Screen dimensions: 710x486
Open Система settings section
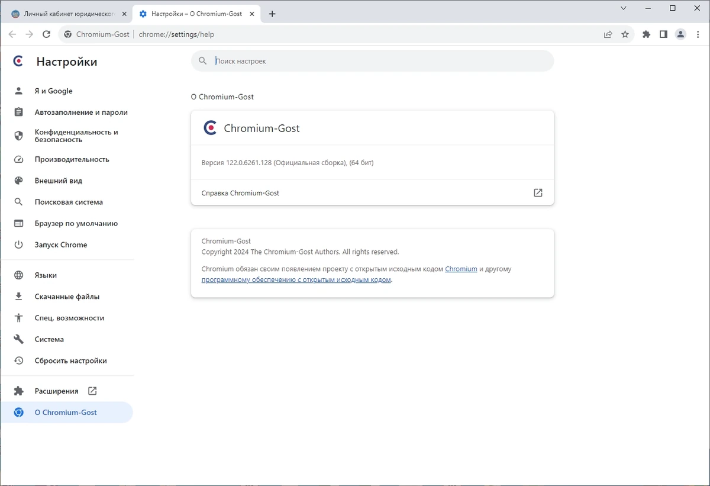click(67, 339)
